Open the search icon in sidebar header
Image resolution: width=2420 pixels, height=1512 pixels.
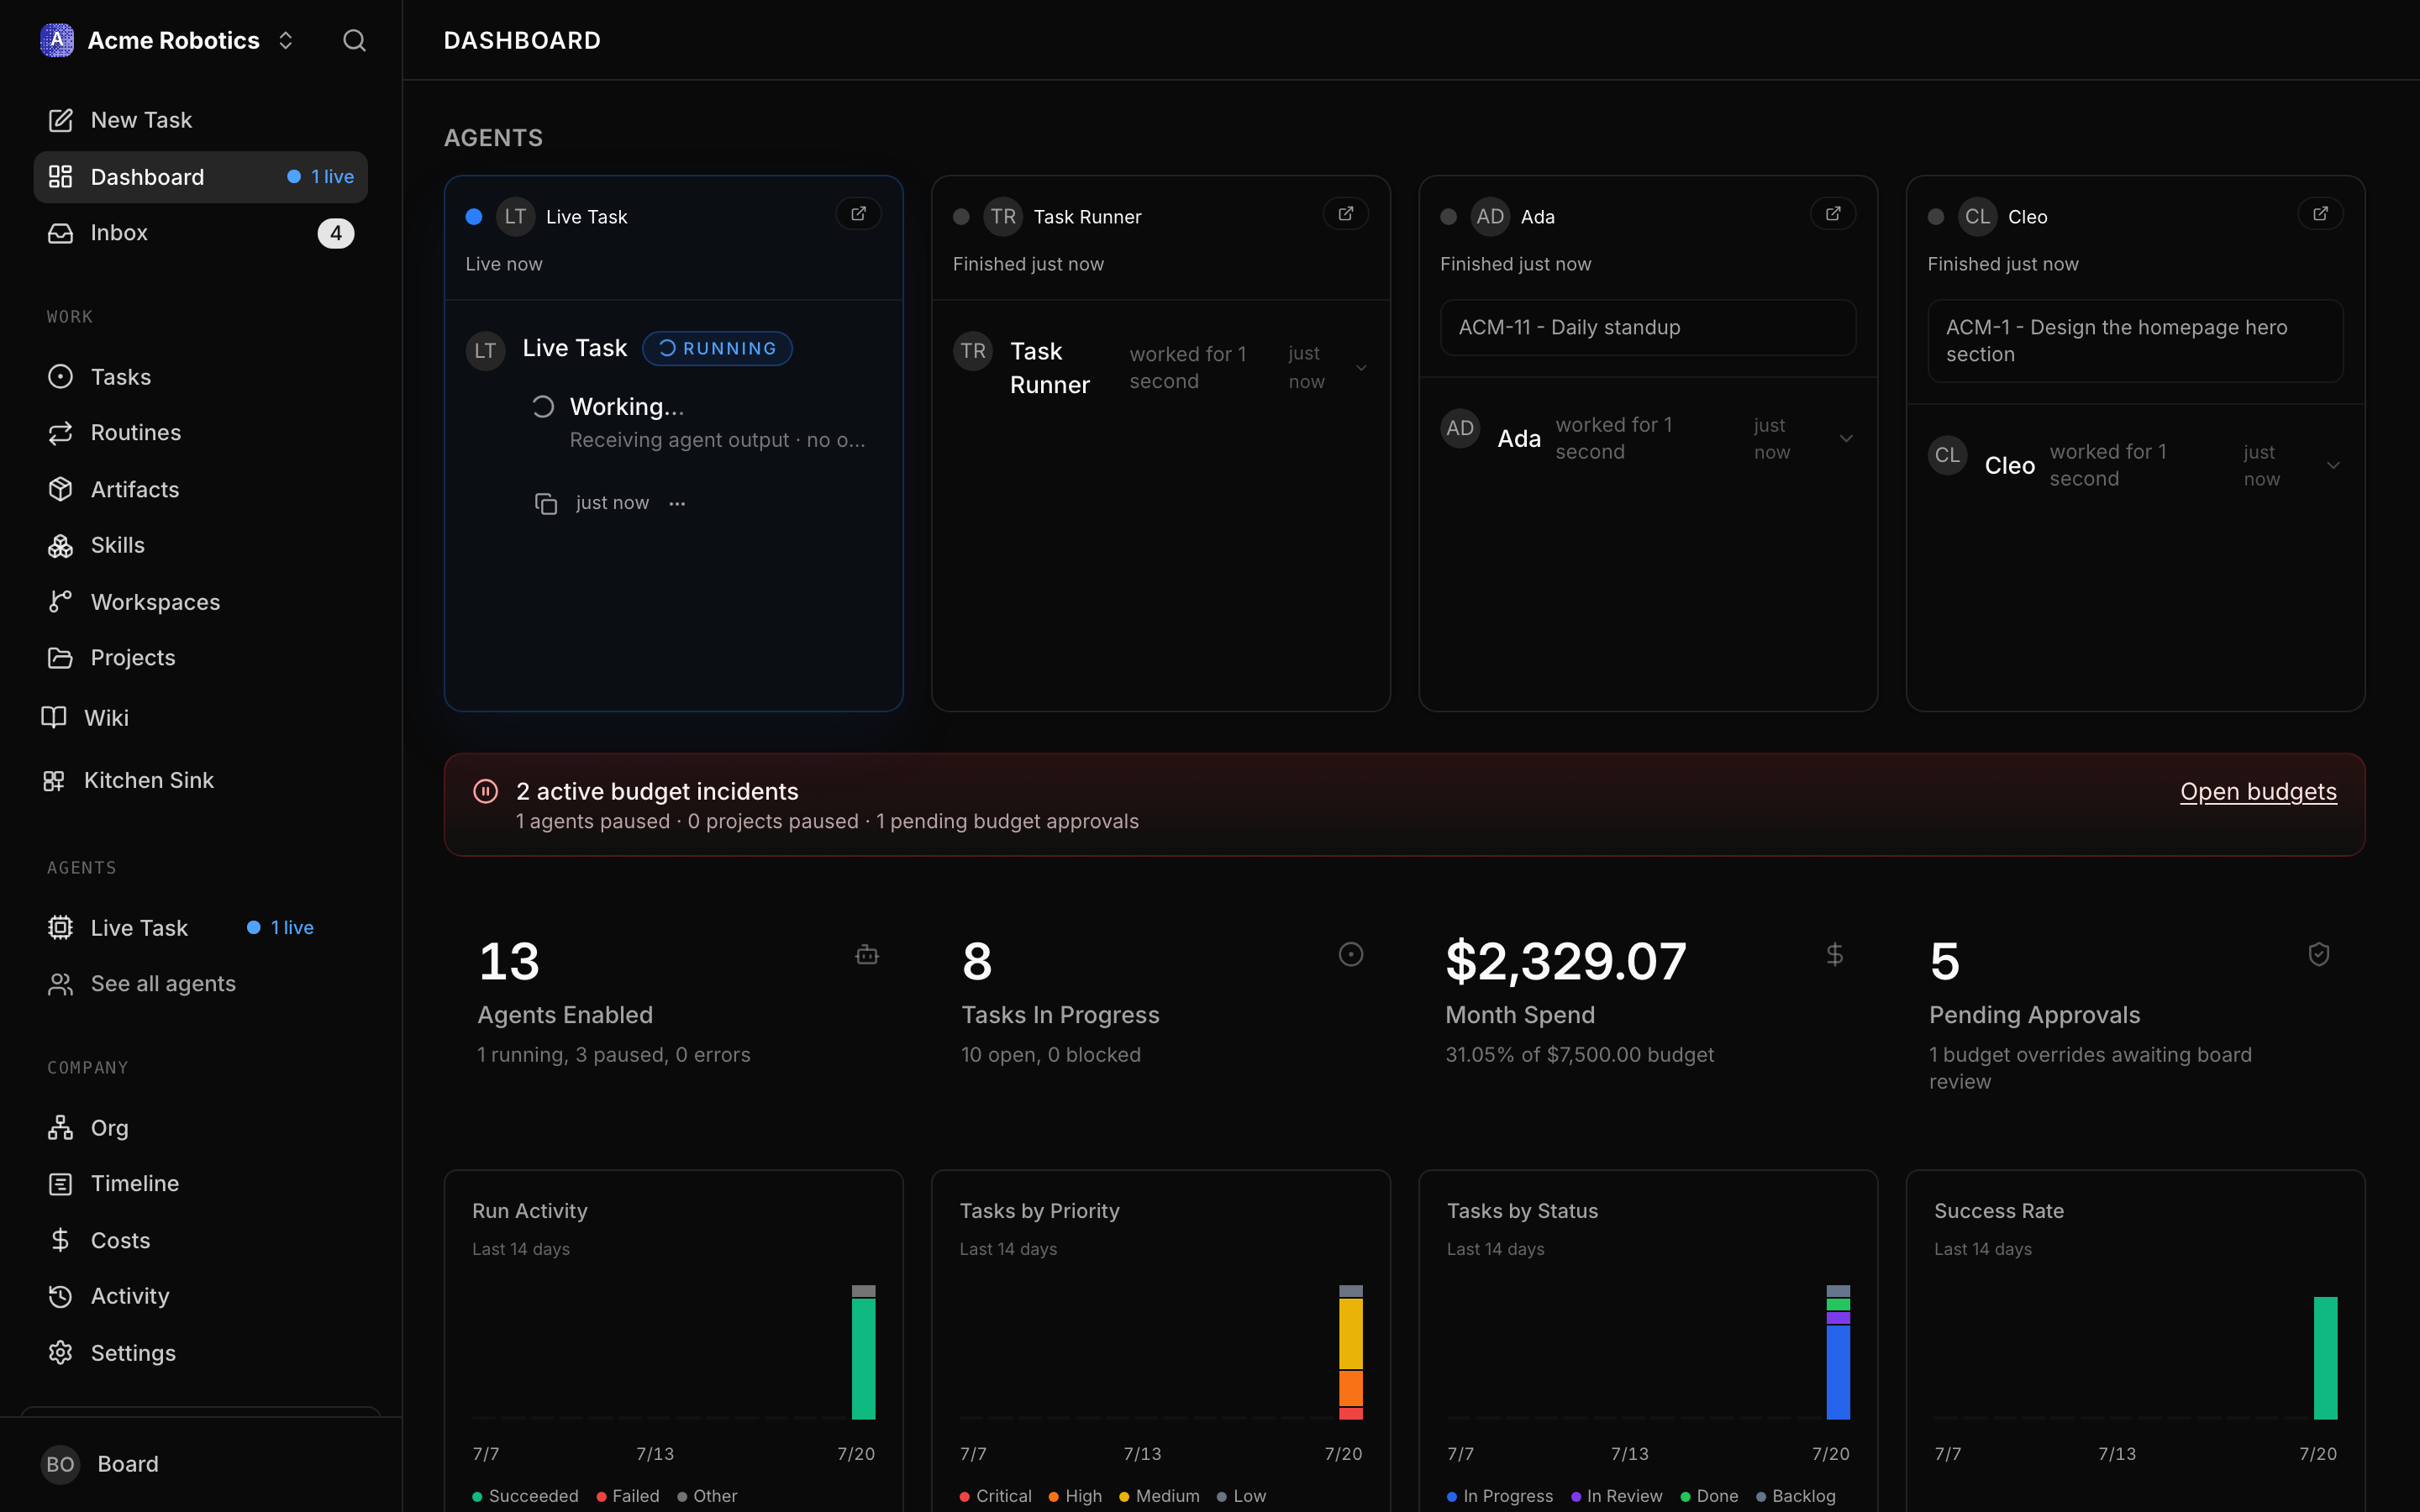(x=354, y=40)
